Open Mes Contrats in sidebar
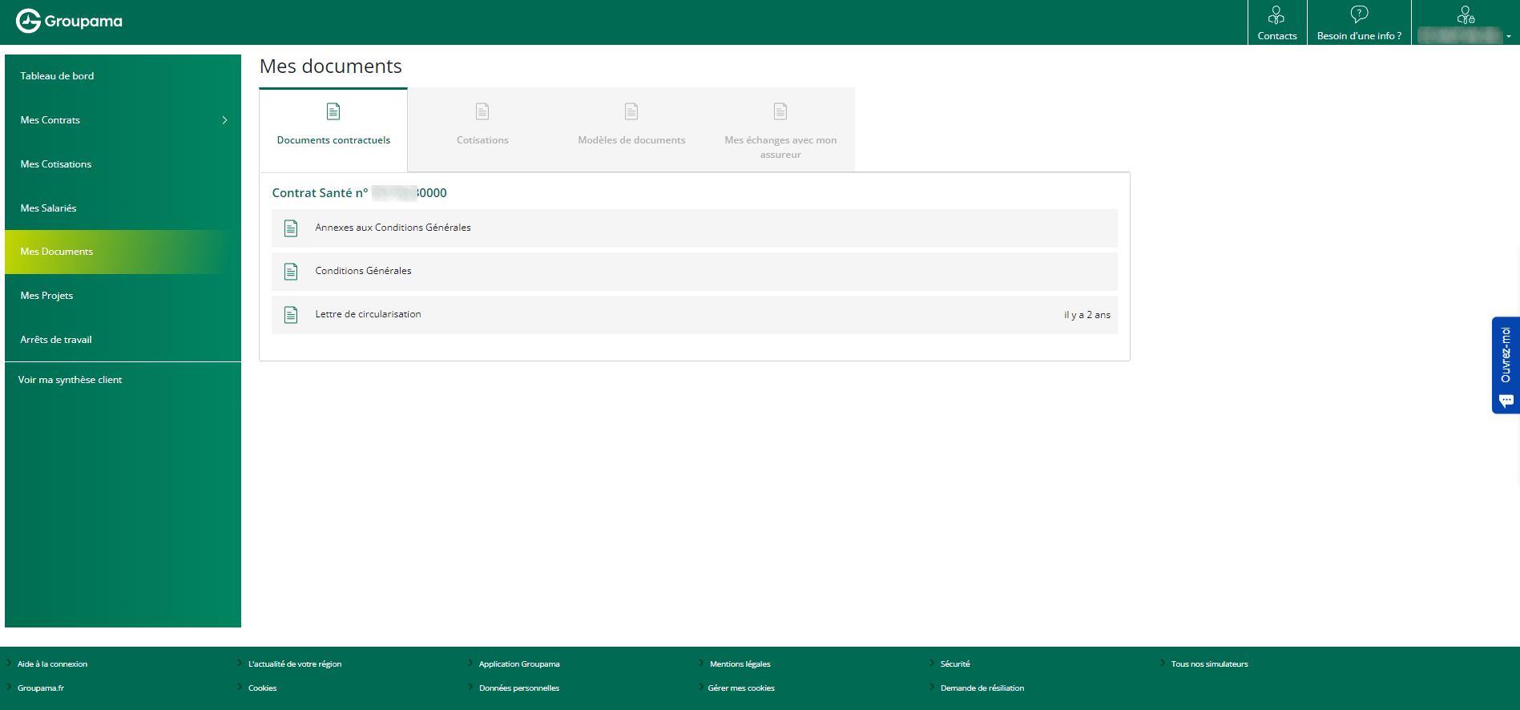The image size is (1520, 710). 123,120
